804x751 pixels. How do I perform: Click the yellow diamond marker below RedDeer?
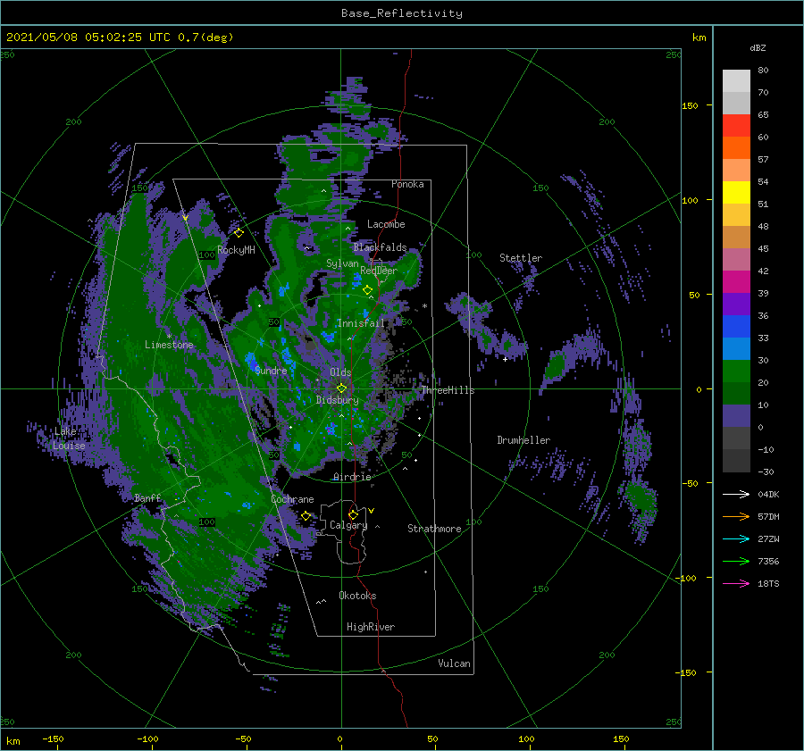[368, 290]
